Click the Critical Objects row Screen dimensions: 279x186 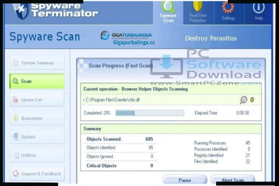click(120, 166)
